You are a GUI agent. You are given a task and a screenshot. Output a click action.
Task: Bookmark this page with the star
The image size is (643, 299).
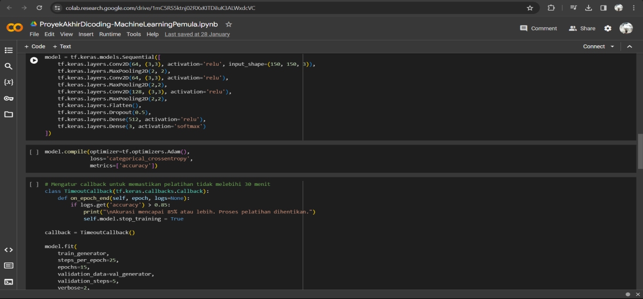(530, 8)
